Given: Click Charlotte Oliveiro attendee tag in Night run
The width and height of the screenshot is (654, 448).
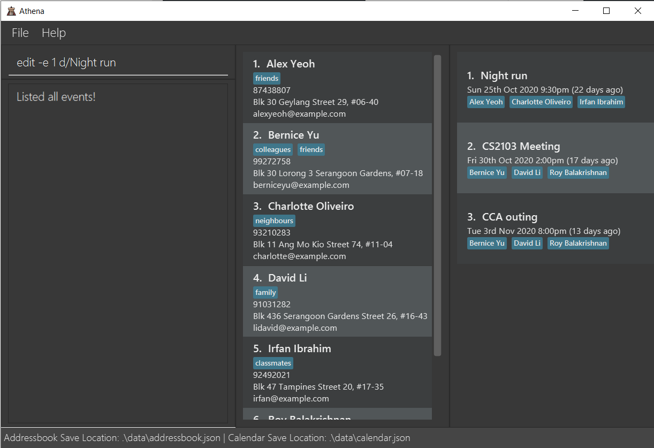Looking at the screenshot, I should (x=541, y=102).
